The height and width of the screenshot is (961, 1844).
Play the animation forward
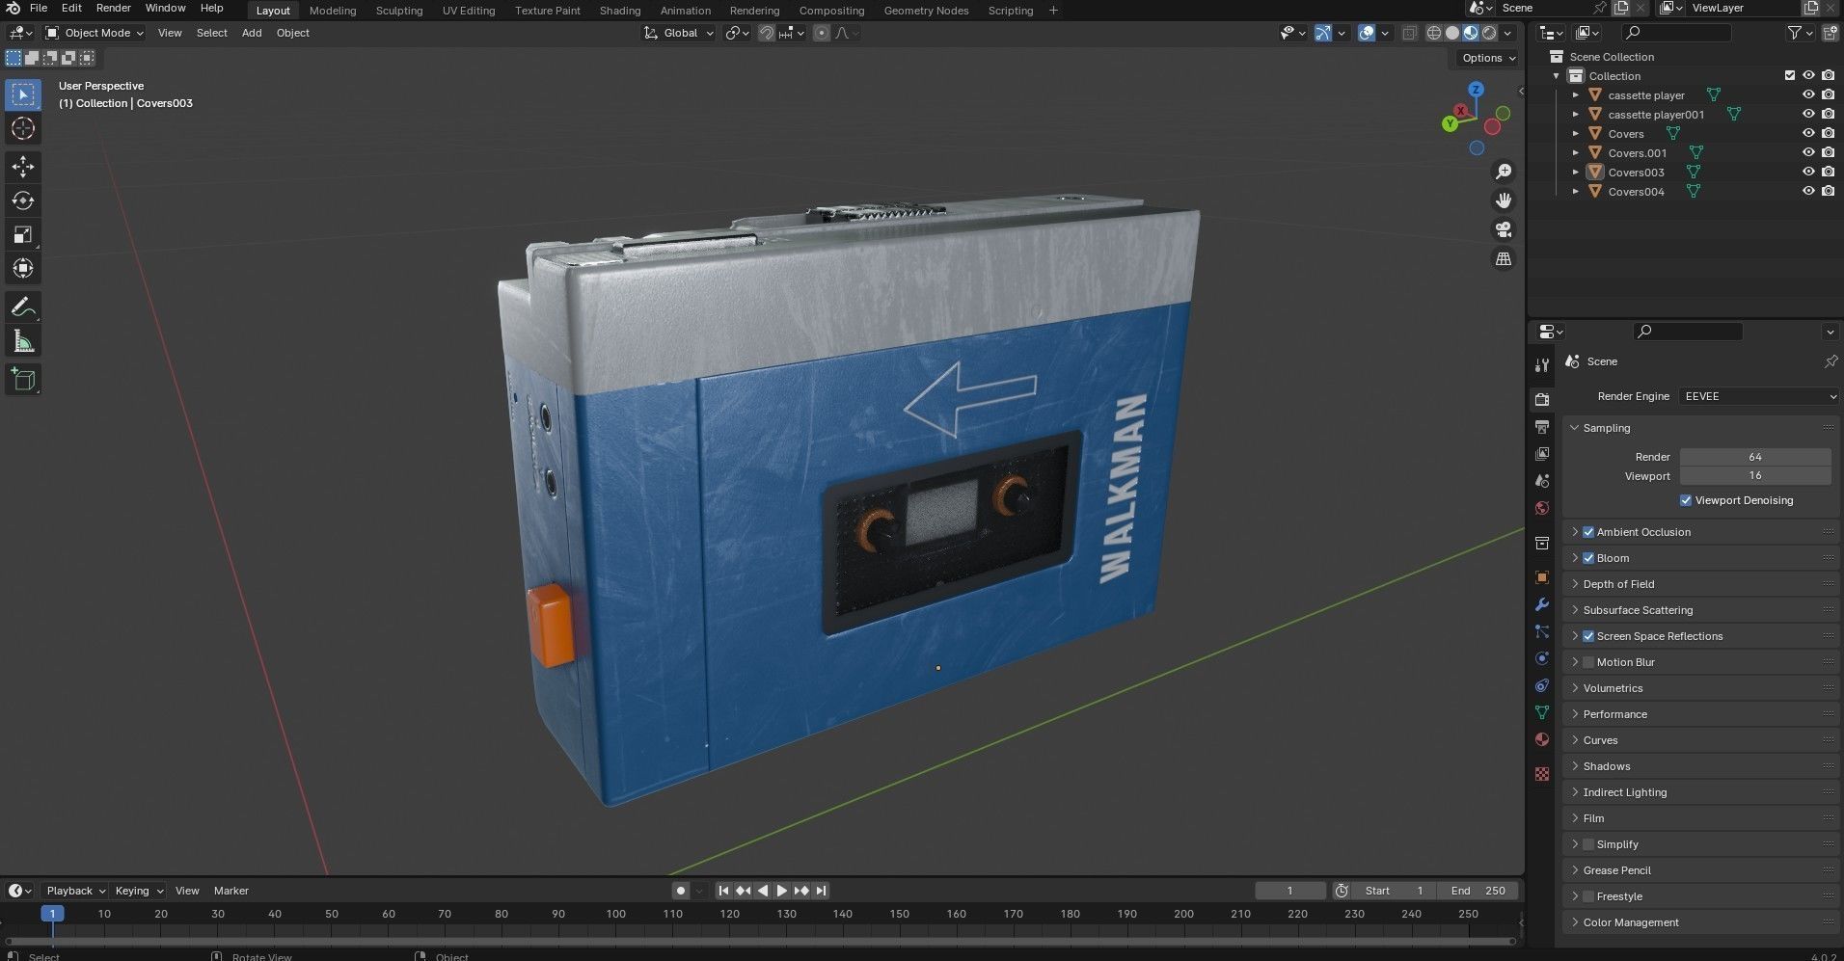[x=782, y=891]
